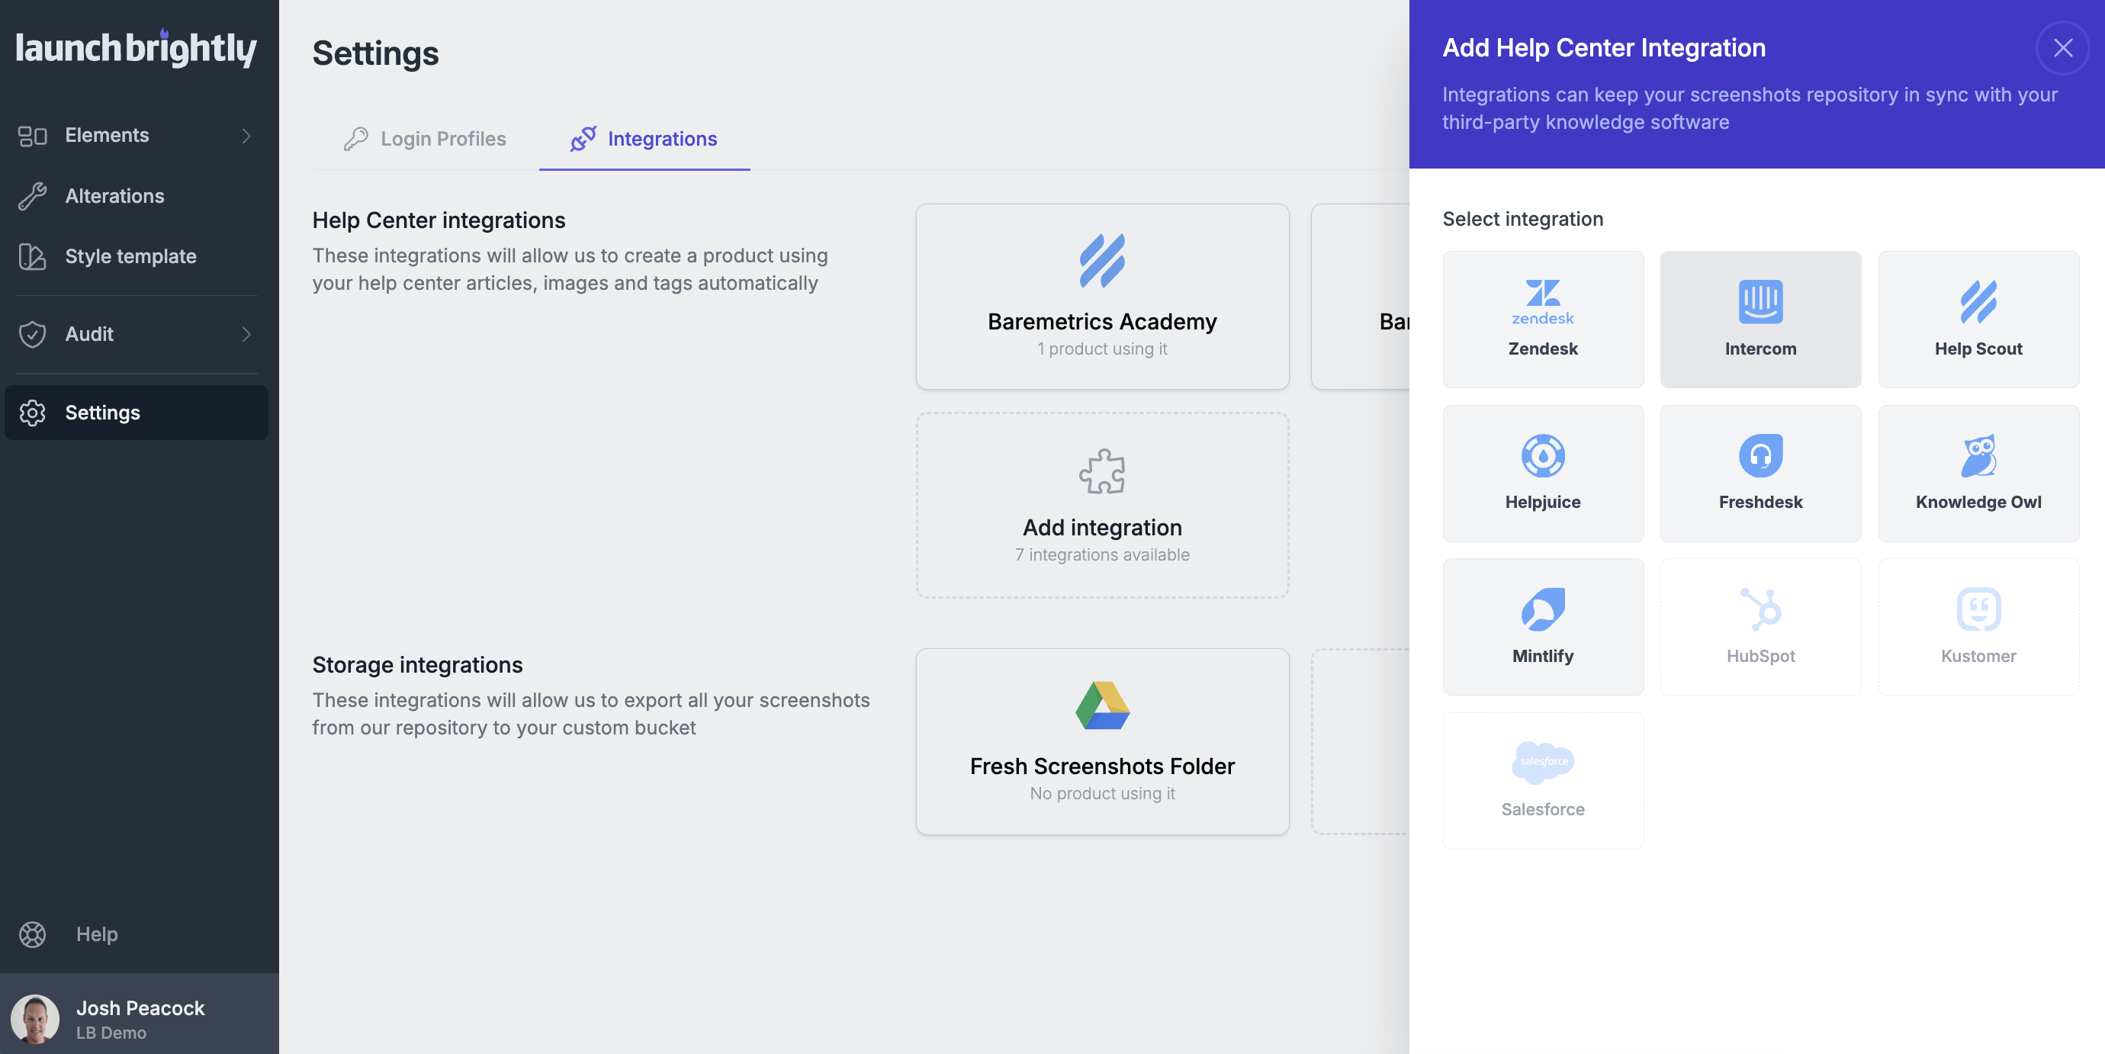Select the Knowledge Owl icon
Image resolution: width=2105 pixels, height=1054 pixels.
(x=1978, y=455)
